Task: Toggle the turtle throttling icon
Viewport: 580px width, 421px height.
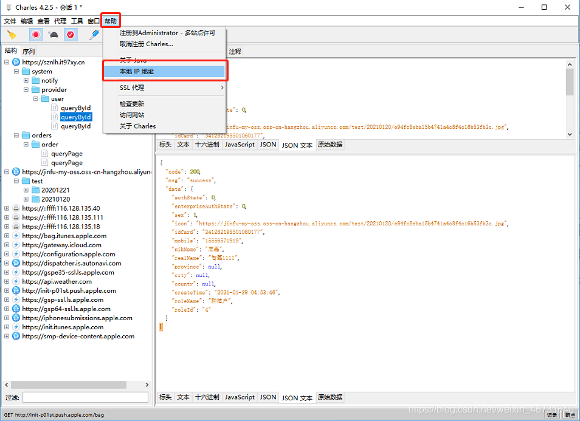Action: pyautogui.click(x=54, y=35)
